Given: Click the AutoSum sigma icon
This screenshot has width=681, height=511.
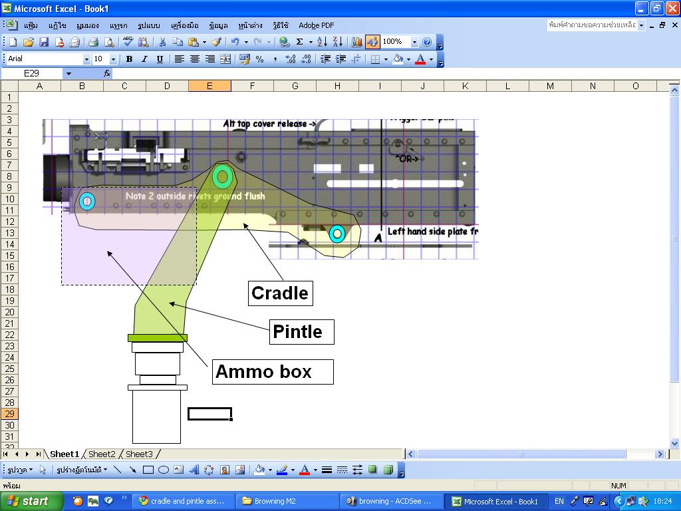Looking at the screenshot, I should coord(299,42).
